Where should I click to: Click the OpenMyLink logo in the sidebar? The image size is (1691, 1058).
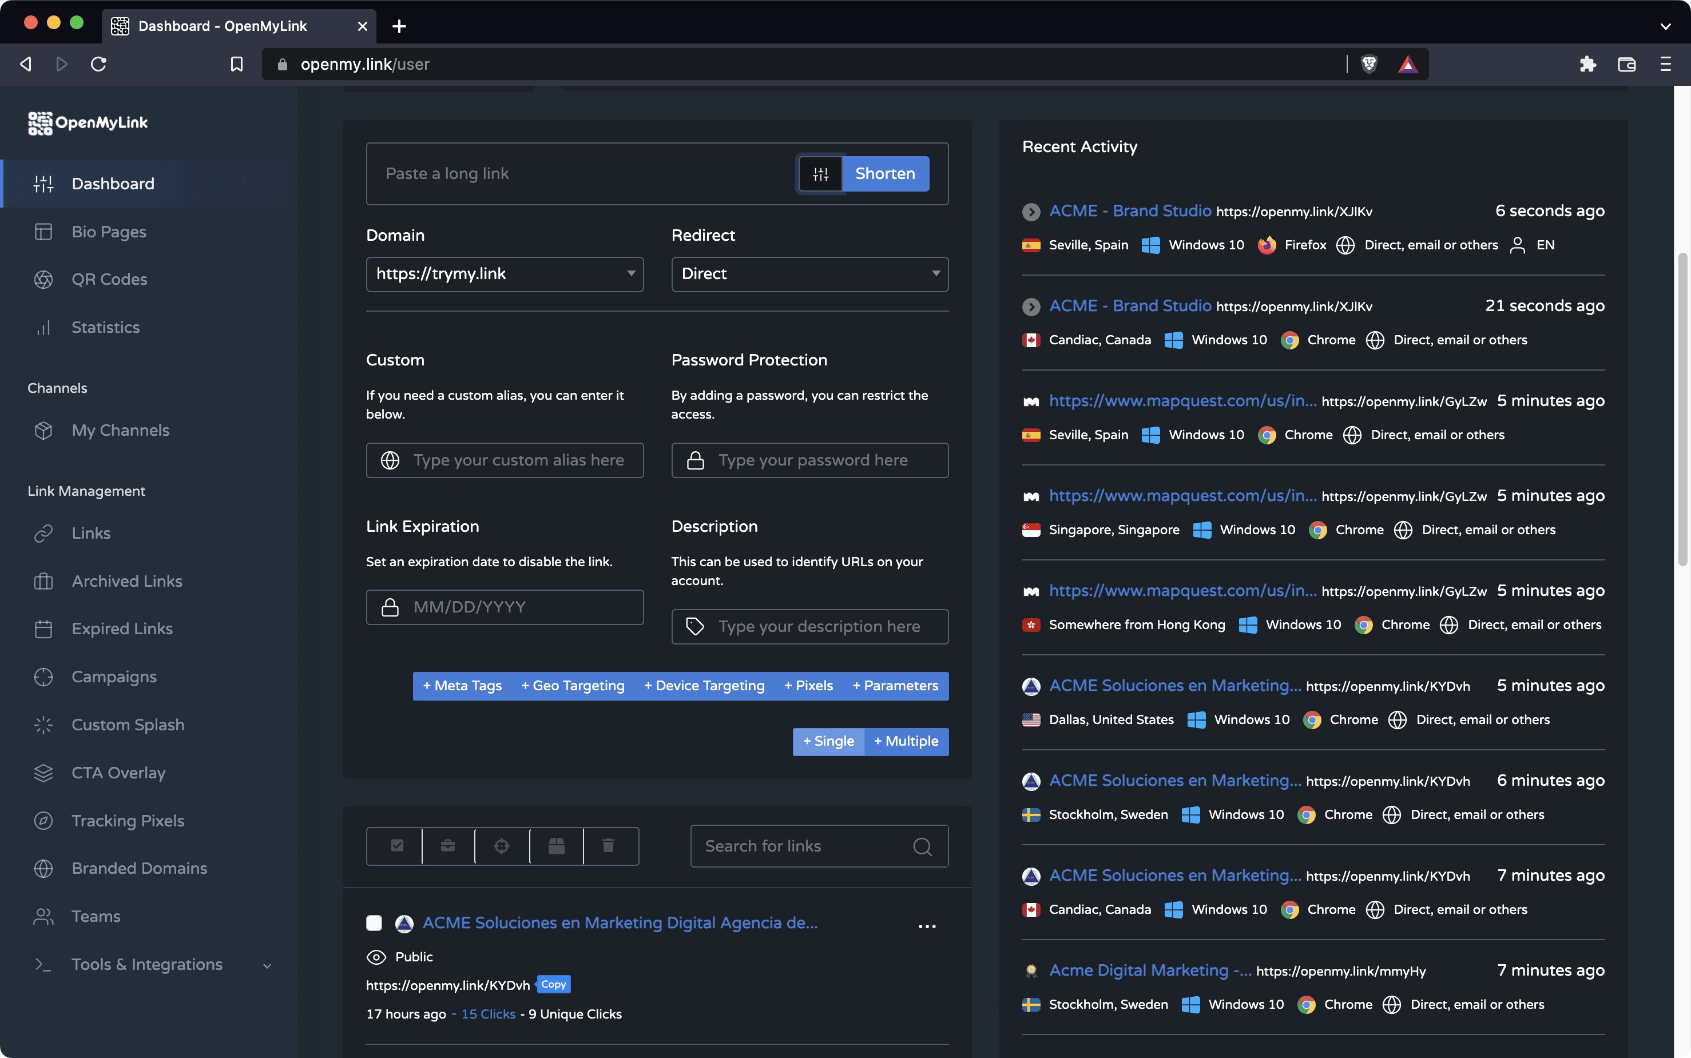88,123
